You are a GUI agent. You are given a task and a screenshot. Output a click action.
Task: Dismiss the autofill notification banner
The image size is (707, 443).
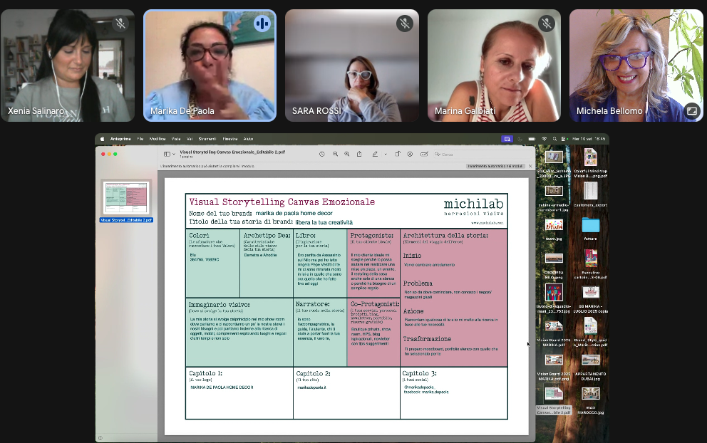point(530,166)
